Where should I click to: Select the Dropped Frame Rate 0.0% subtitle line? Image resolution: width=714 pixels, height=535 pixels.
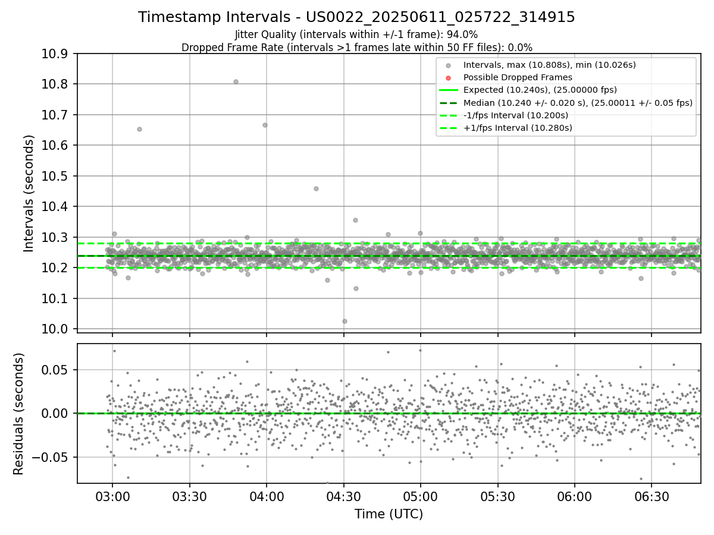pos(356,48)
